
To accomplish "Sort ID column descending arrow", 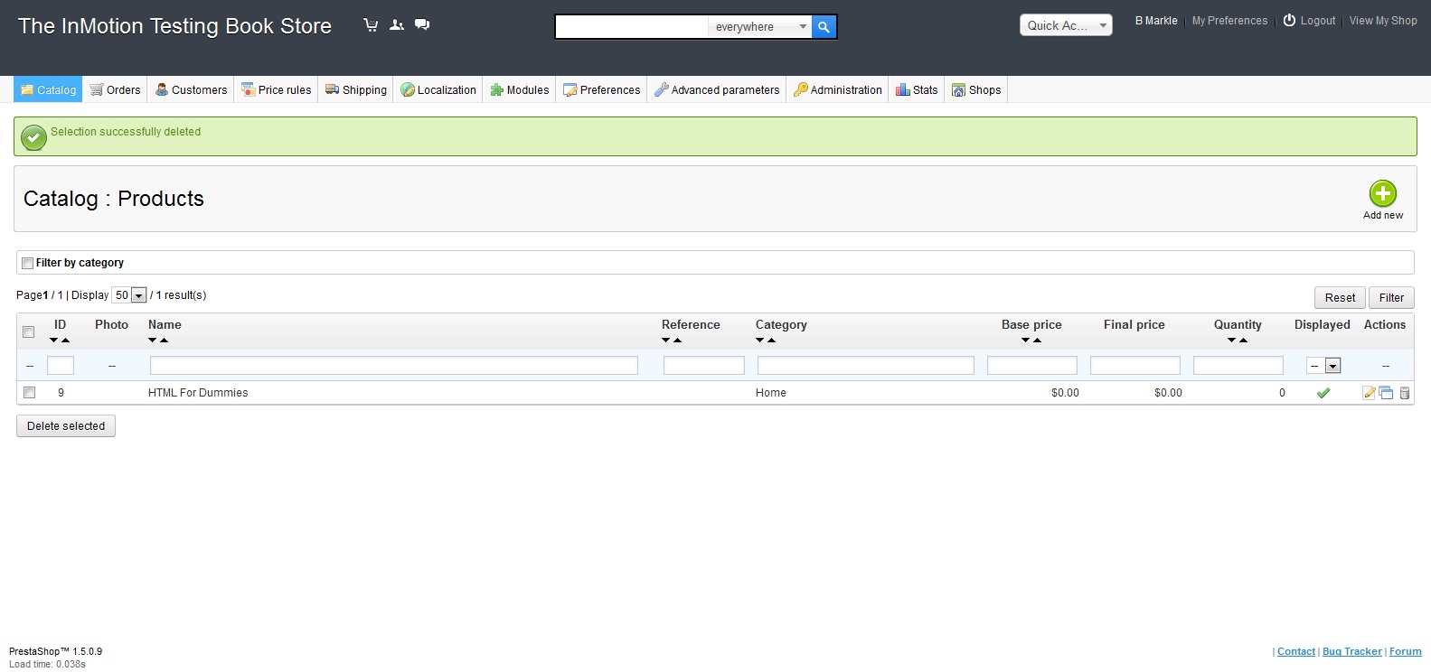I will point(54,341).
